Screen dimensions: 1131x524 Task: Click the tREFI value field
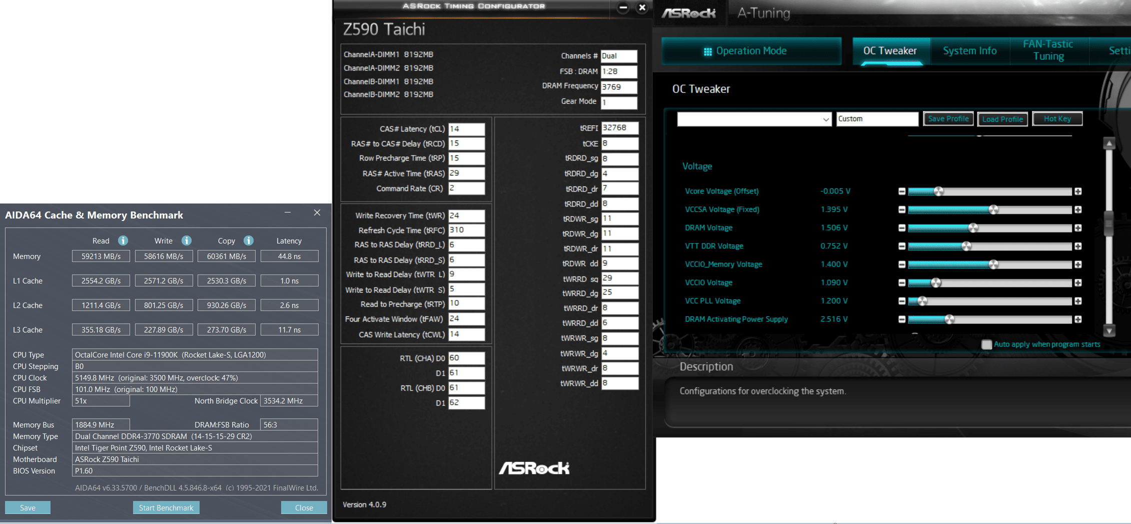click(x=619, y=128)
